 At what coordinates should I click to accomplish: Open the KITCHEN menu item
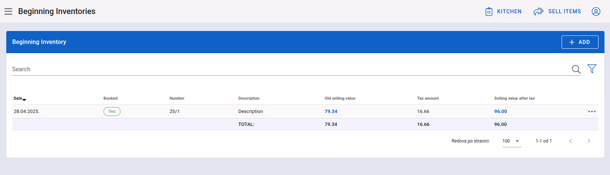click(504, 11)
